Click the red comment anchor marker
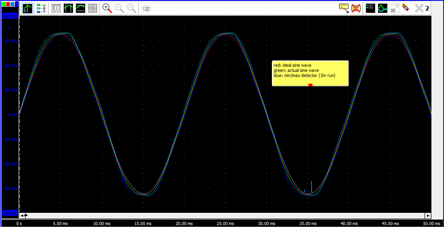 [x=310, y=84]
